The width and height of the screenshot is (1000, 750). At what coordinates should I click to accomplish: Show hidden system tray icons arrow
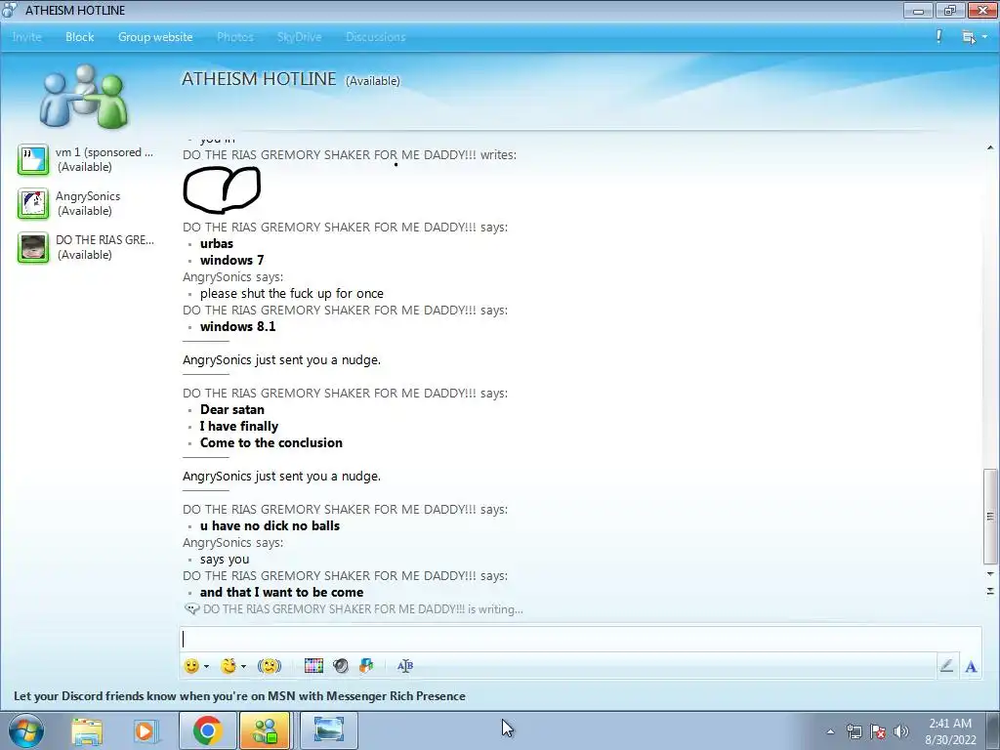[830, 731]
